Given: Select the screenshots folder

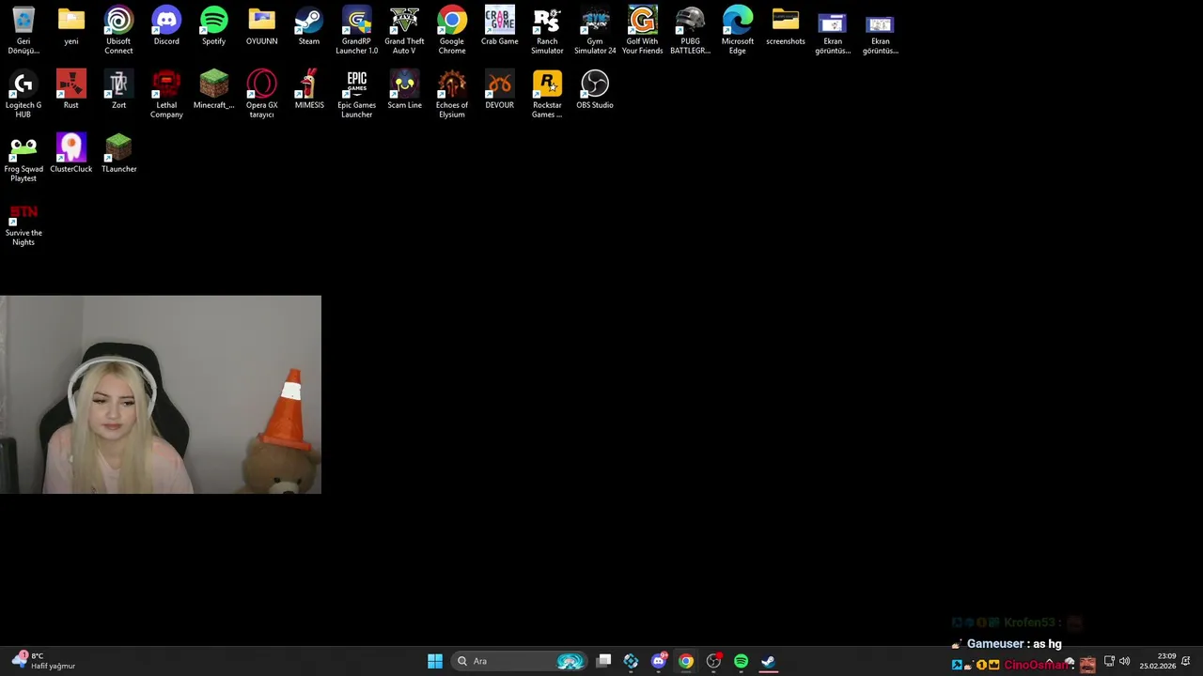Looking at the screenshot, I should [785, 26].
